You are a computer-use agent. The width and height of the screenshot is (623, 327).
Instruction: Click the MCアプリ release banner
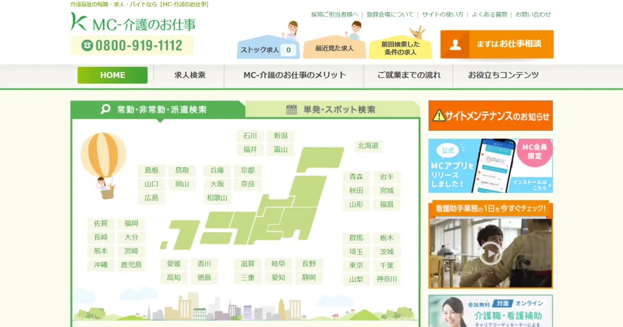pos(490,166)
